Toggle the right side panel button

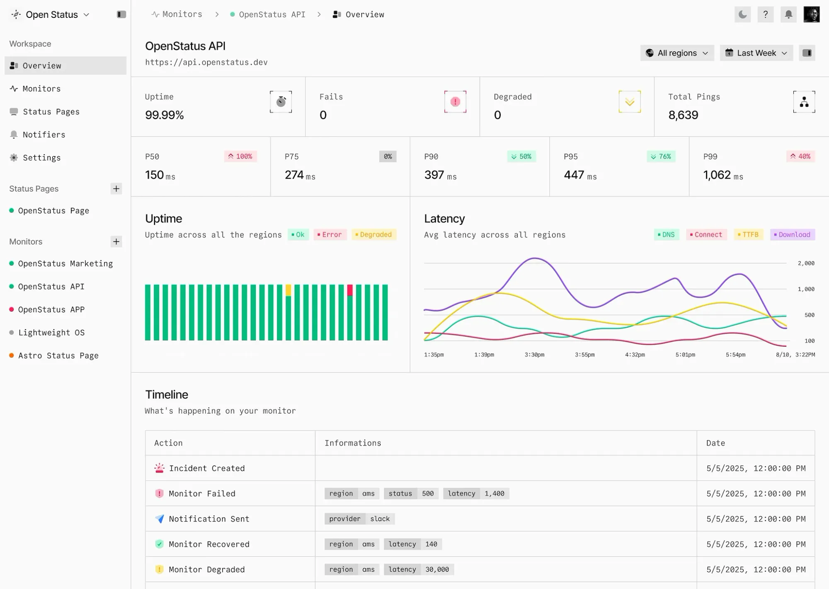point(807,53)
